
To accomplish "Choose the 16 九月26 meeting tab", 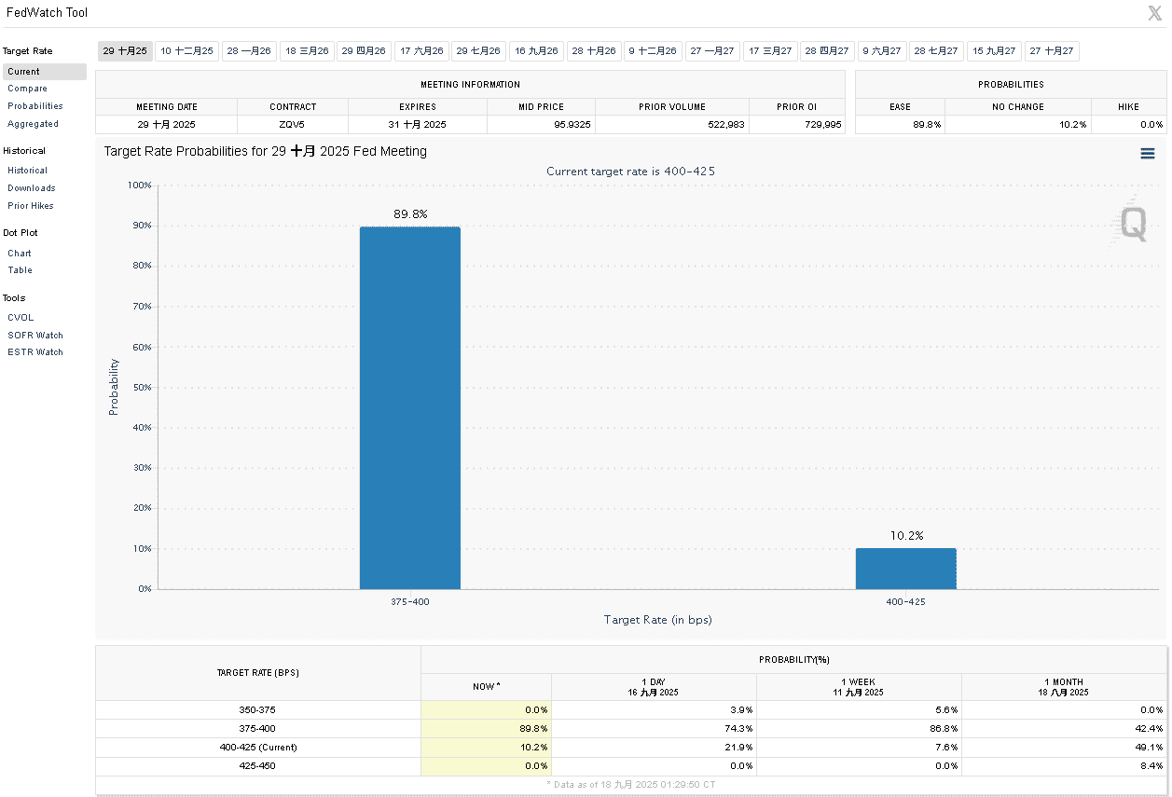I will 536,51.
